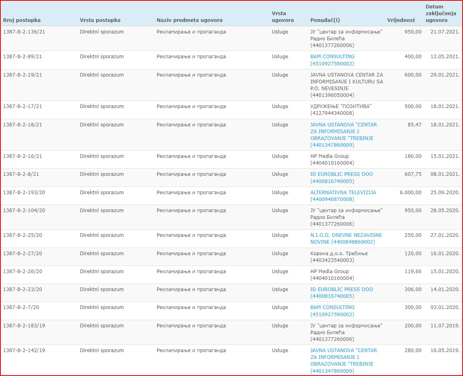Select procedure number 1387-8-2-17/21

pos(22,106)
